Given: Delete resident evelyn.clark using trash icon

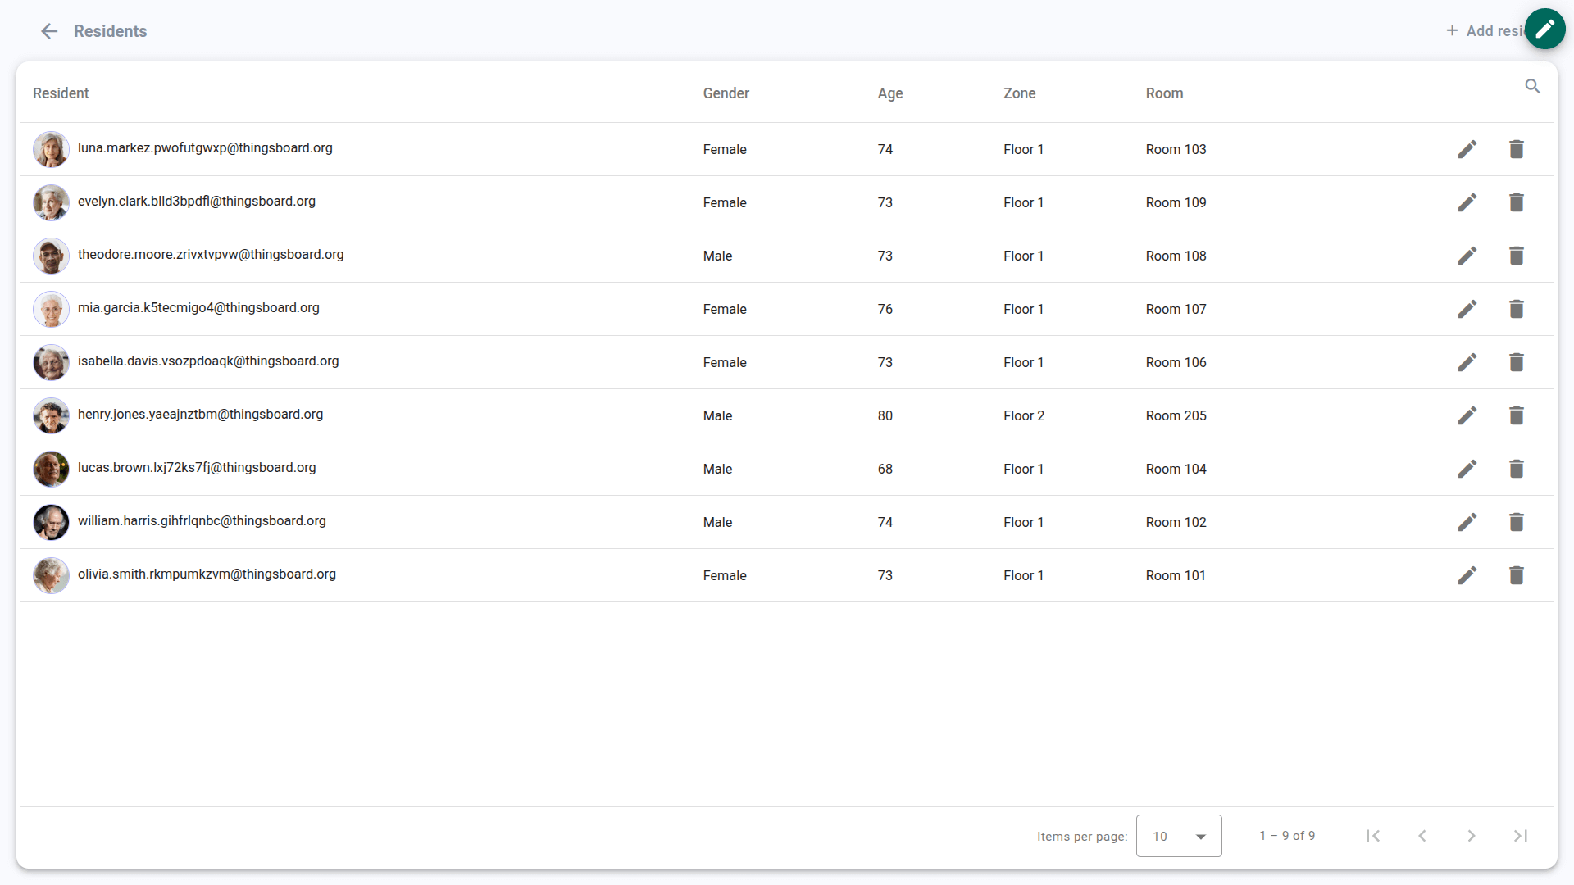Looking at the screenshot, I should [x=1516, y=202].
